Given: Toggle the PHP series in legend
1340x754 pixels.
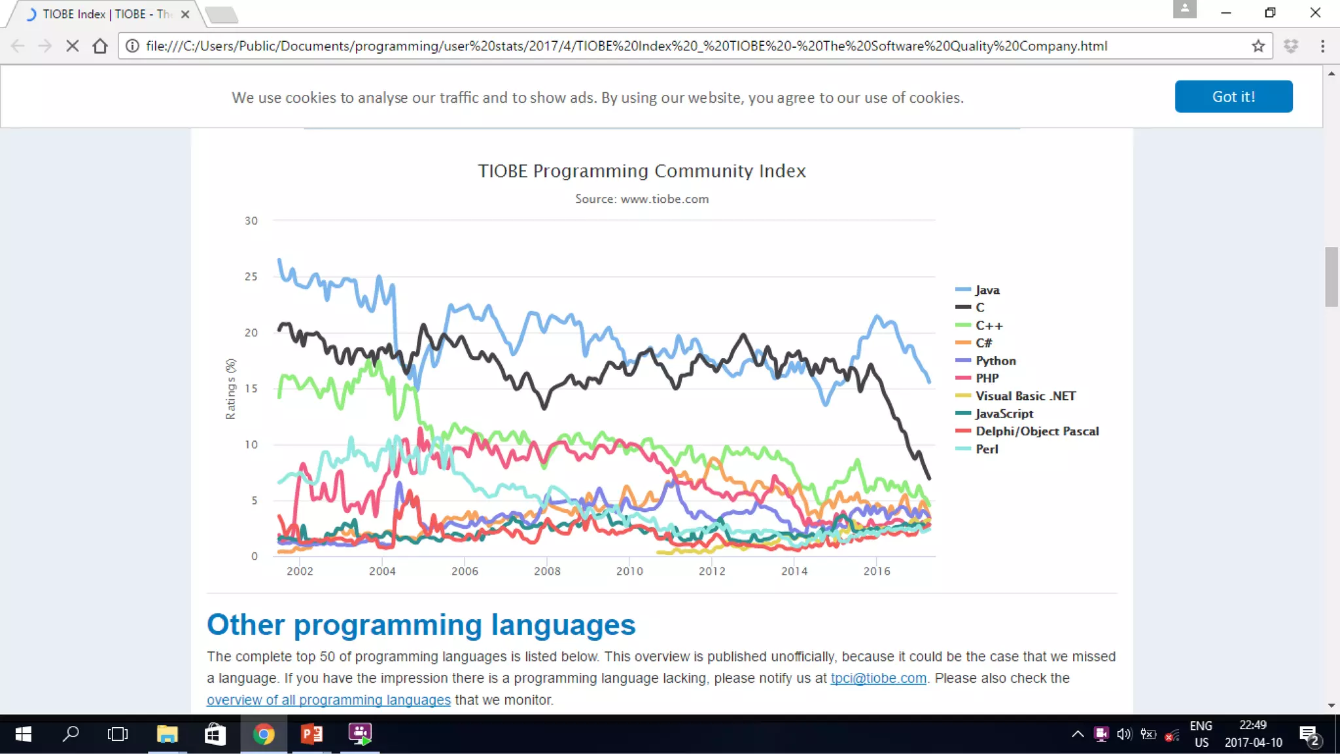Looking at the screenshot, I should pyautogui.click(x=977, y=378).
